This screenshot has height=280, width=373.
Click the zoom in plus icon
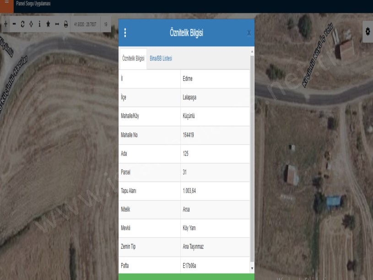tap(5, 24)
